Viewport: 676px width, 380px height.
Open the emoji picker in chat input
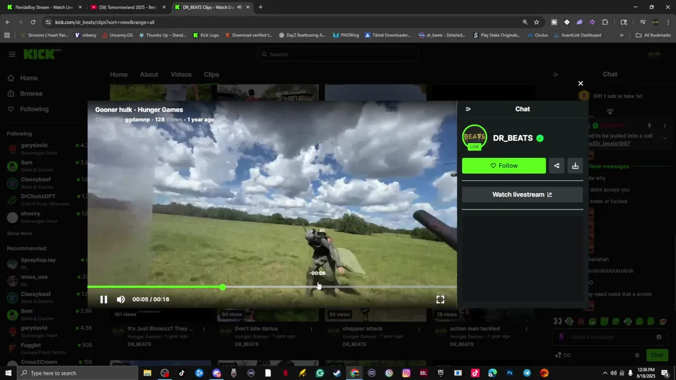tap(659, 337)
